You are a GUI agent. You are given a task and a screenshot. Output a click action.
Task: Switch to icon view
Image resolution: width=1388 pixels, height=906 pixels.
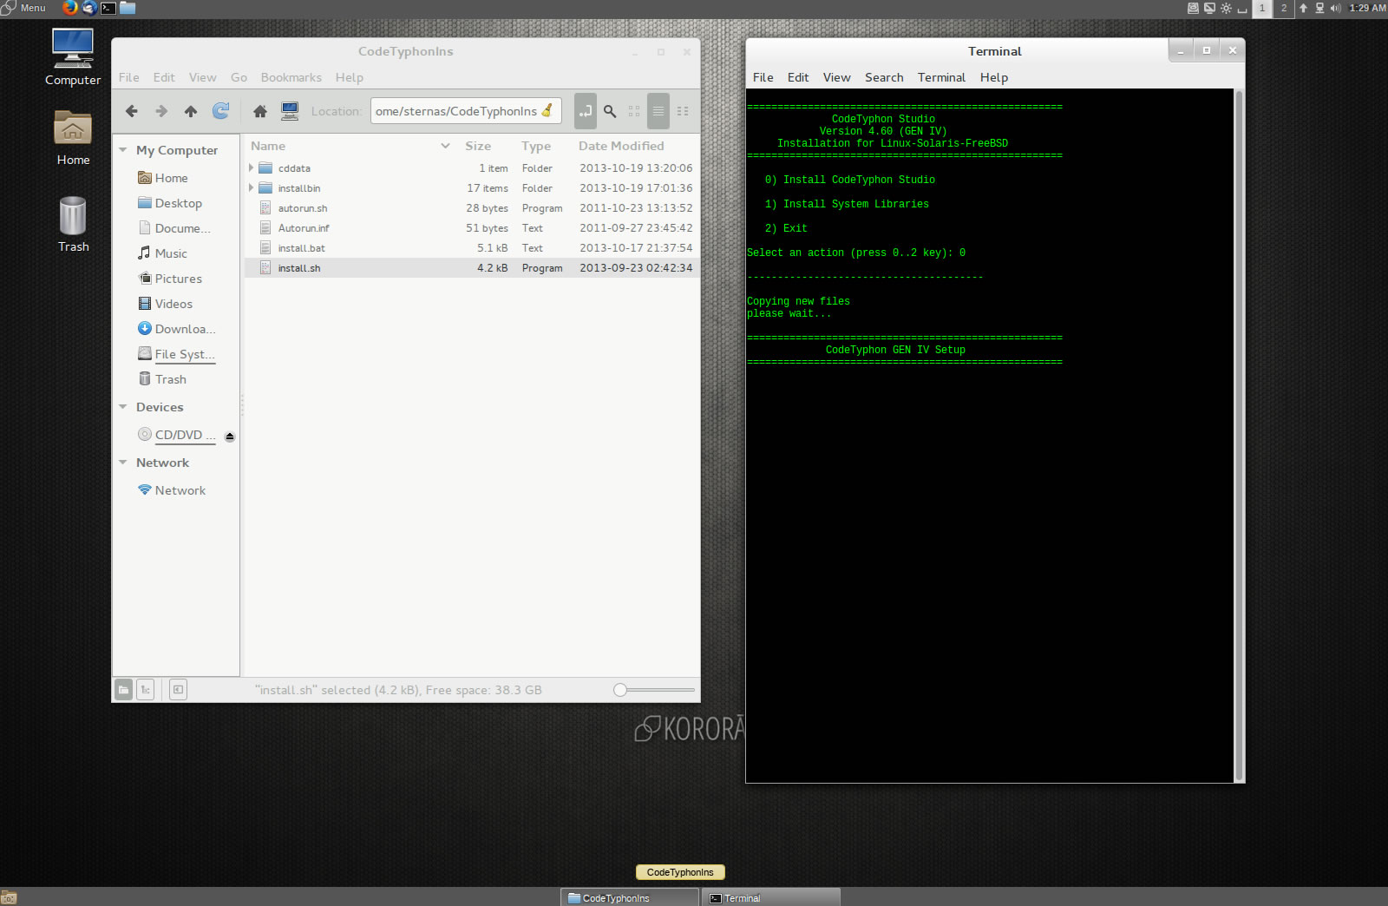pyautogui.click(x=634, y=111)
